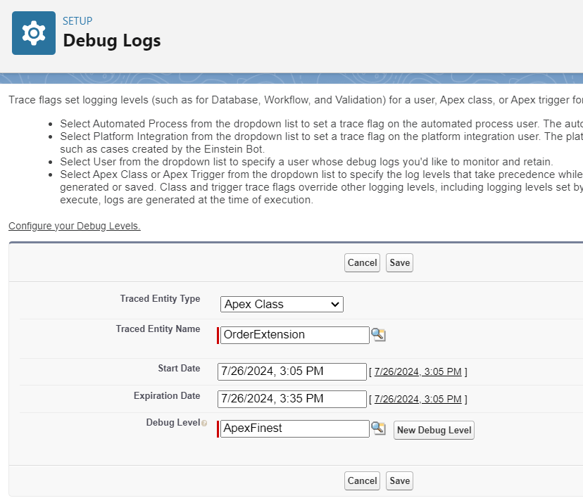Expand the Traced Entity Type dropdown
The image size is (583, 503).
point(282,305)
